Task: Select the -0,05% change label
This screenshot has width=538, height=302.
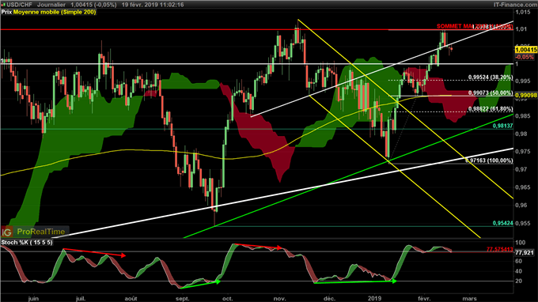Action: 525,57
